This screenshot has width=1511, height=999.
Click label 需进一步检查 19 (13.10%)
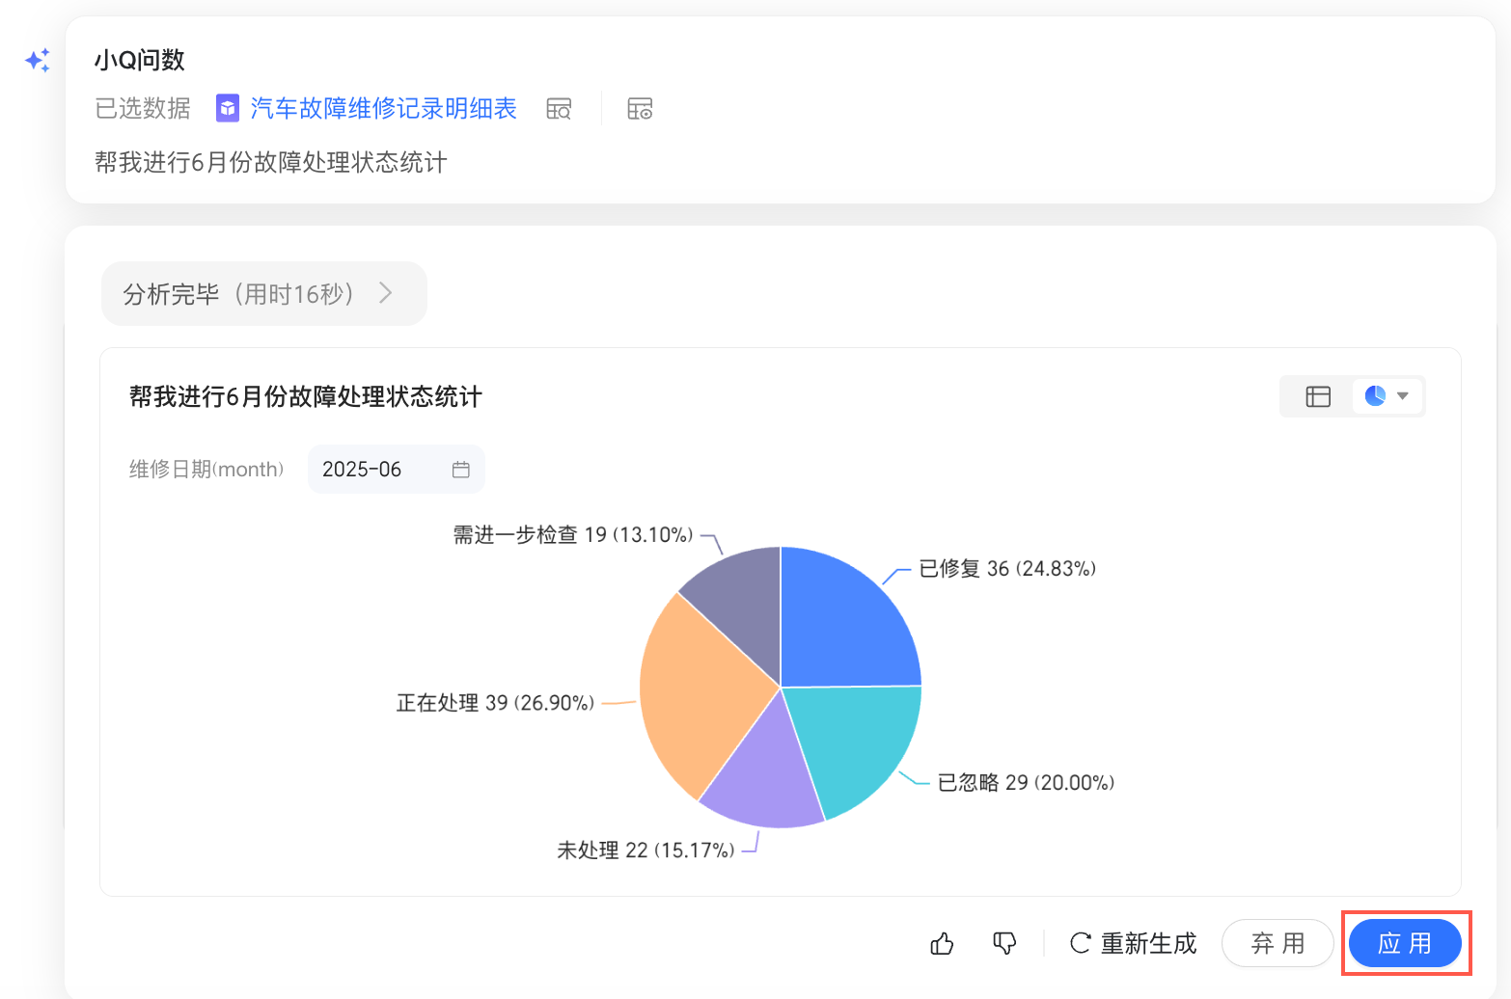[x=573, y=535]
